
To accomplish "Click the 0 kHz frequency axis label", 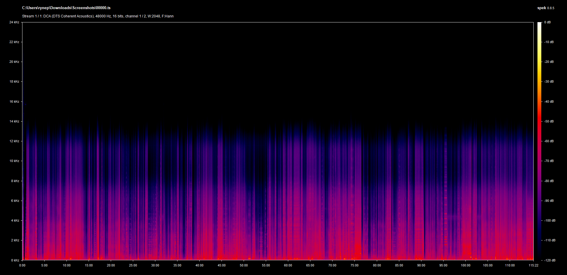I will click(x=15, y=260).
